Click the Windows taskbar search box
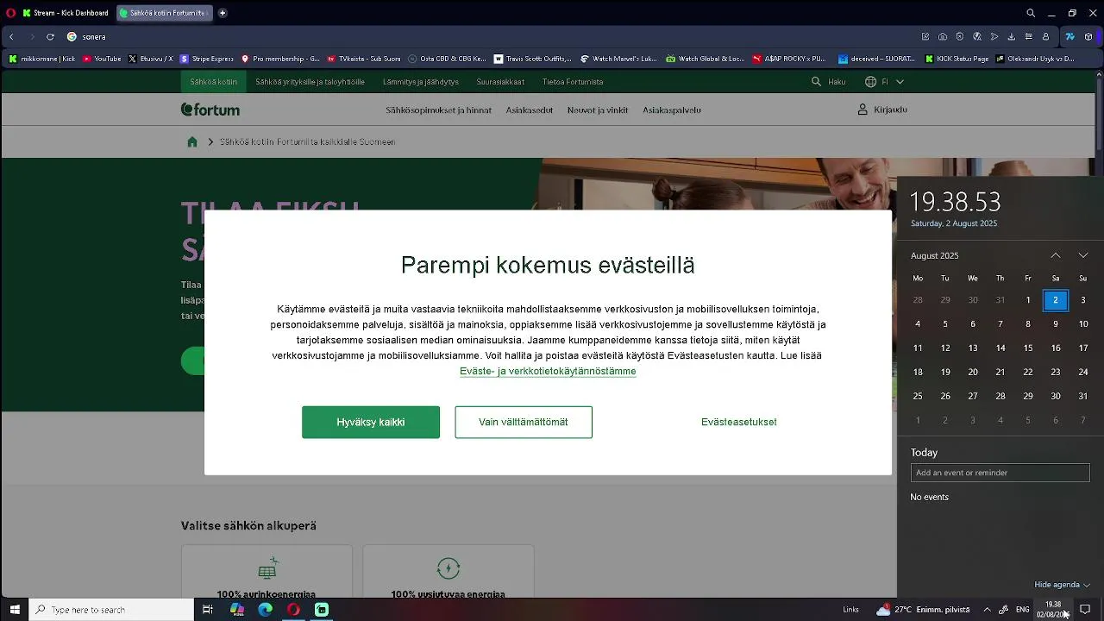The height and width of the screenshot is (621, 1104). [x=112, y=610]
